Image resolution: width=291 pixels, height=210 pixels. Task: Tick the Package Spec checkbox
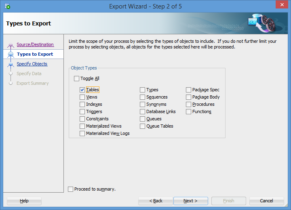click(189, 90)
